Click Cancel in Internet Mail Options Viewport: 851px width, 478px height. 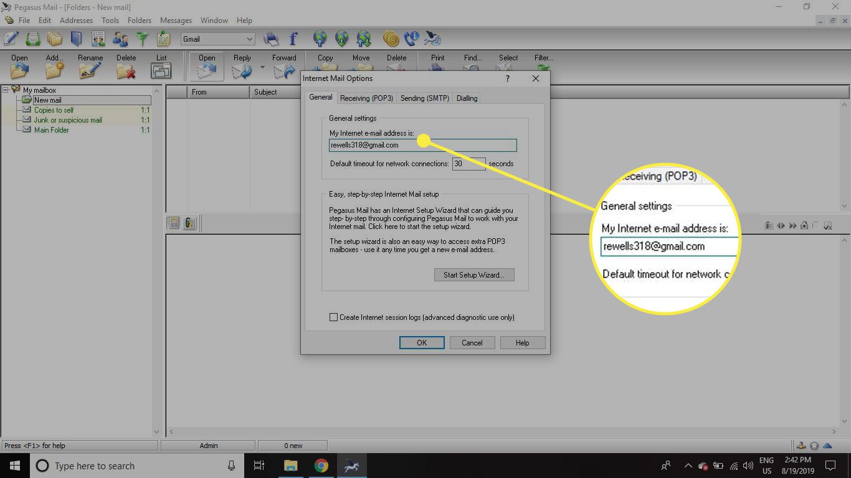pyautogui.click(x=472, y=343)
